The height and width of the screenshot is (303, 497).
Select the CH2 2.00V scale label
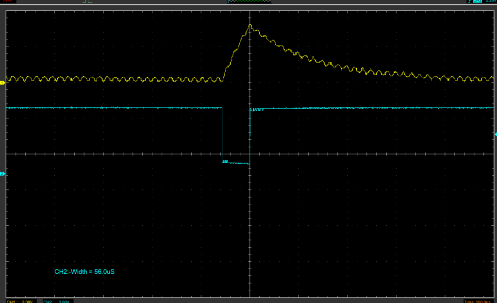click(57, 301)
